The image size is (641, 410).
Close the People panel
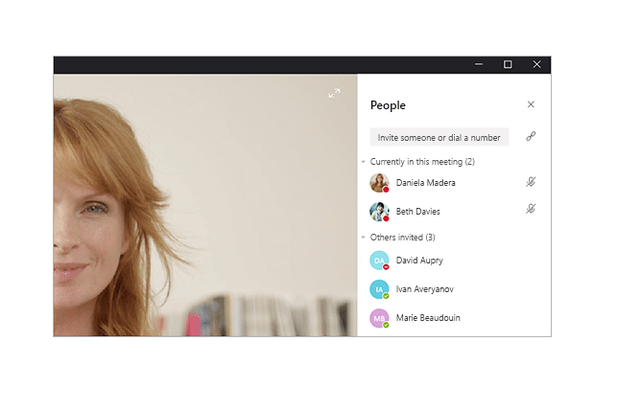[531, 104]
